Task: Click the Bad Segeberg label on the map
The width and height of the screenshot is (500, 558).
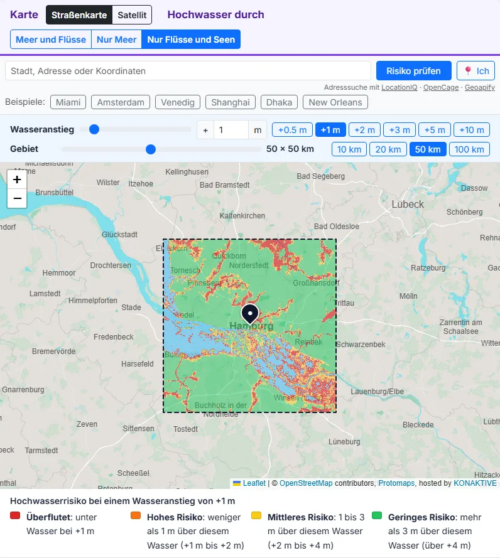Action: (321, 176)
